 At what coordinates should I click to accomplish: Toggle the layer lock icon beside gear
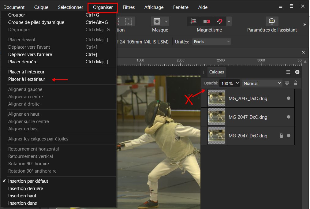(296, 83)
